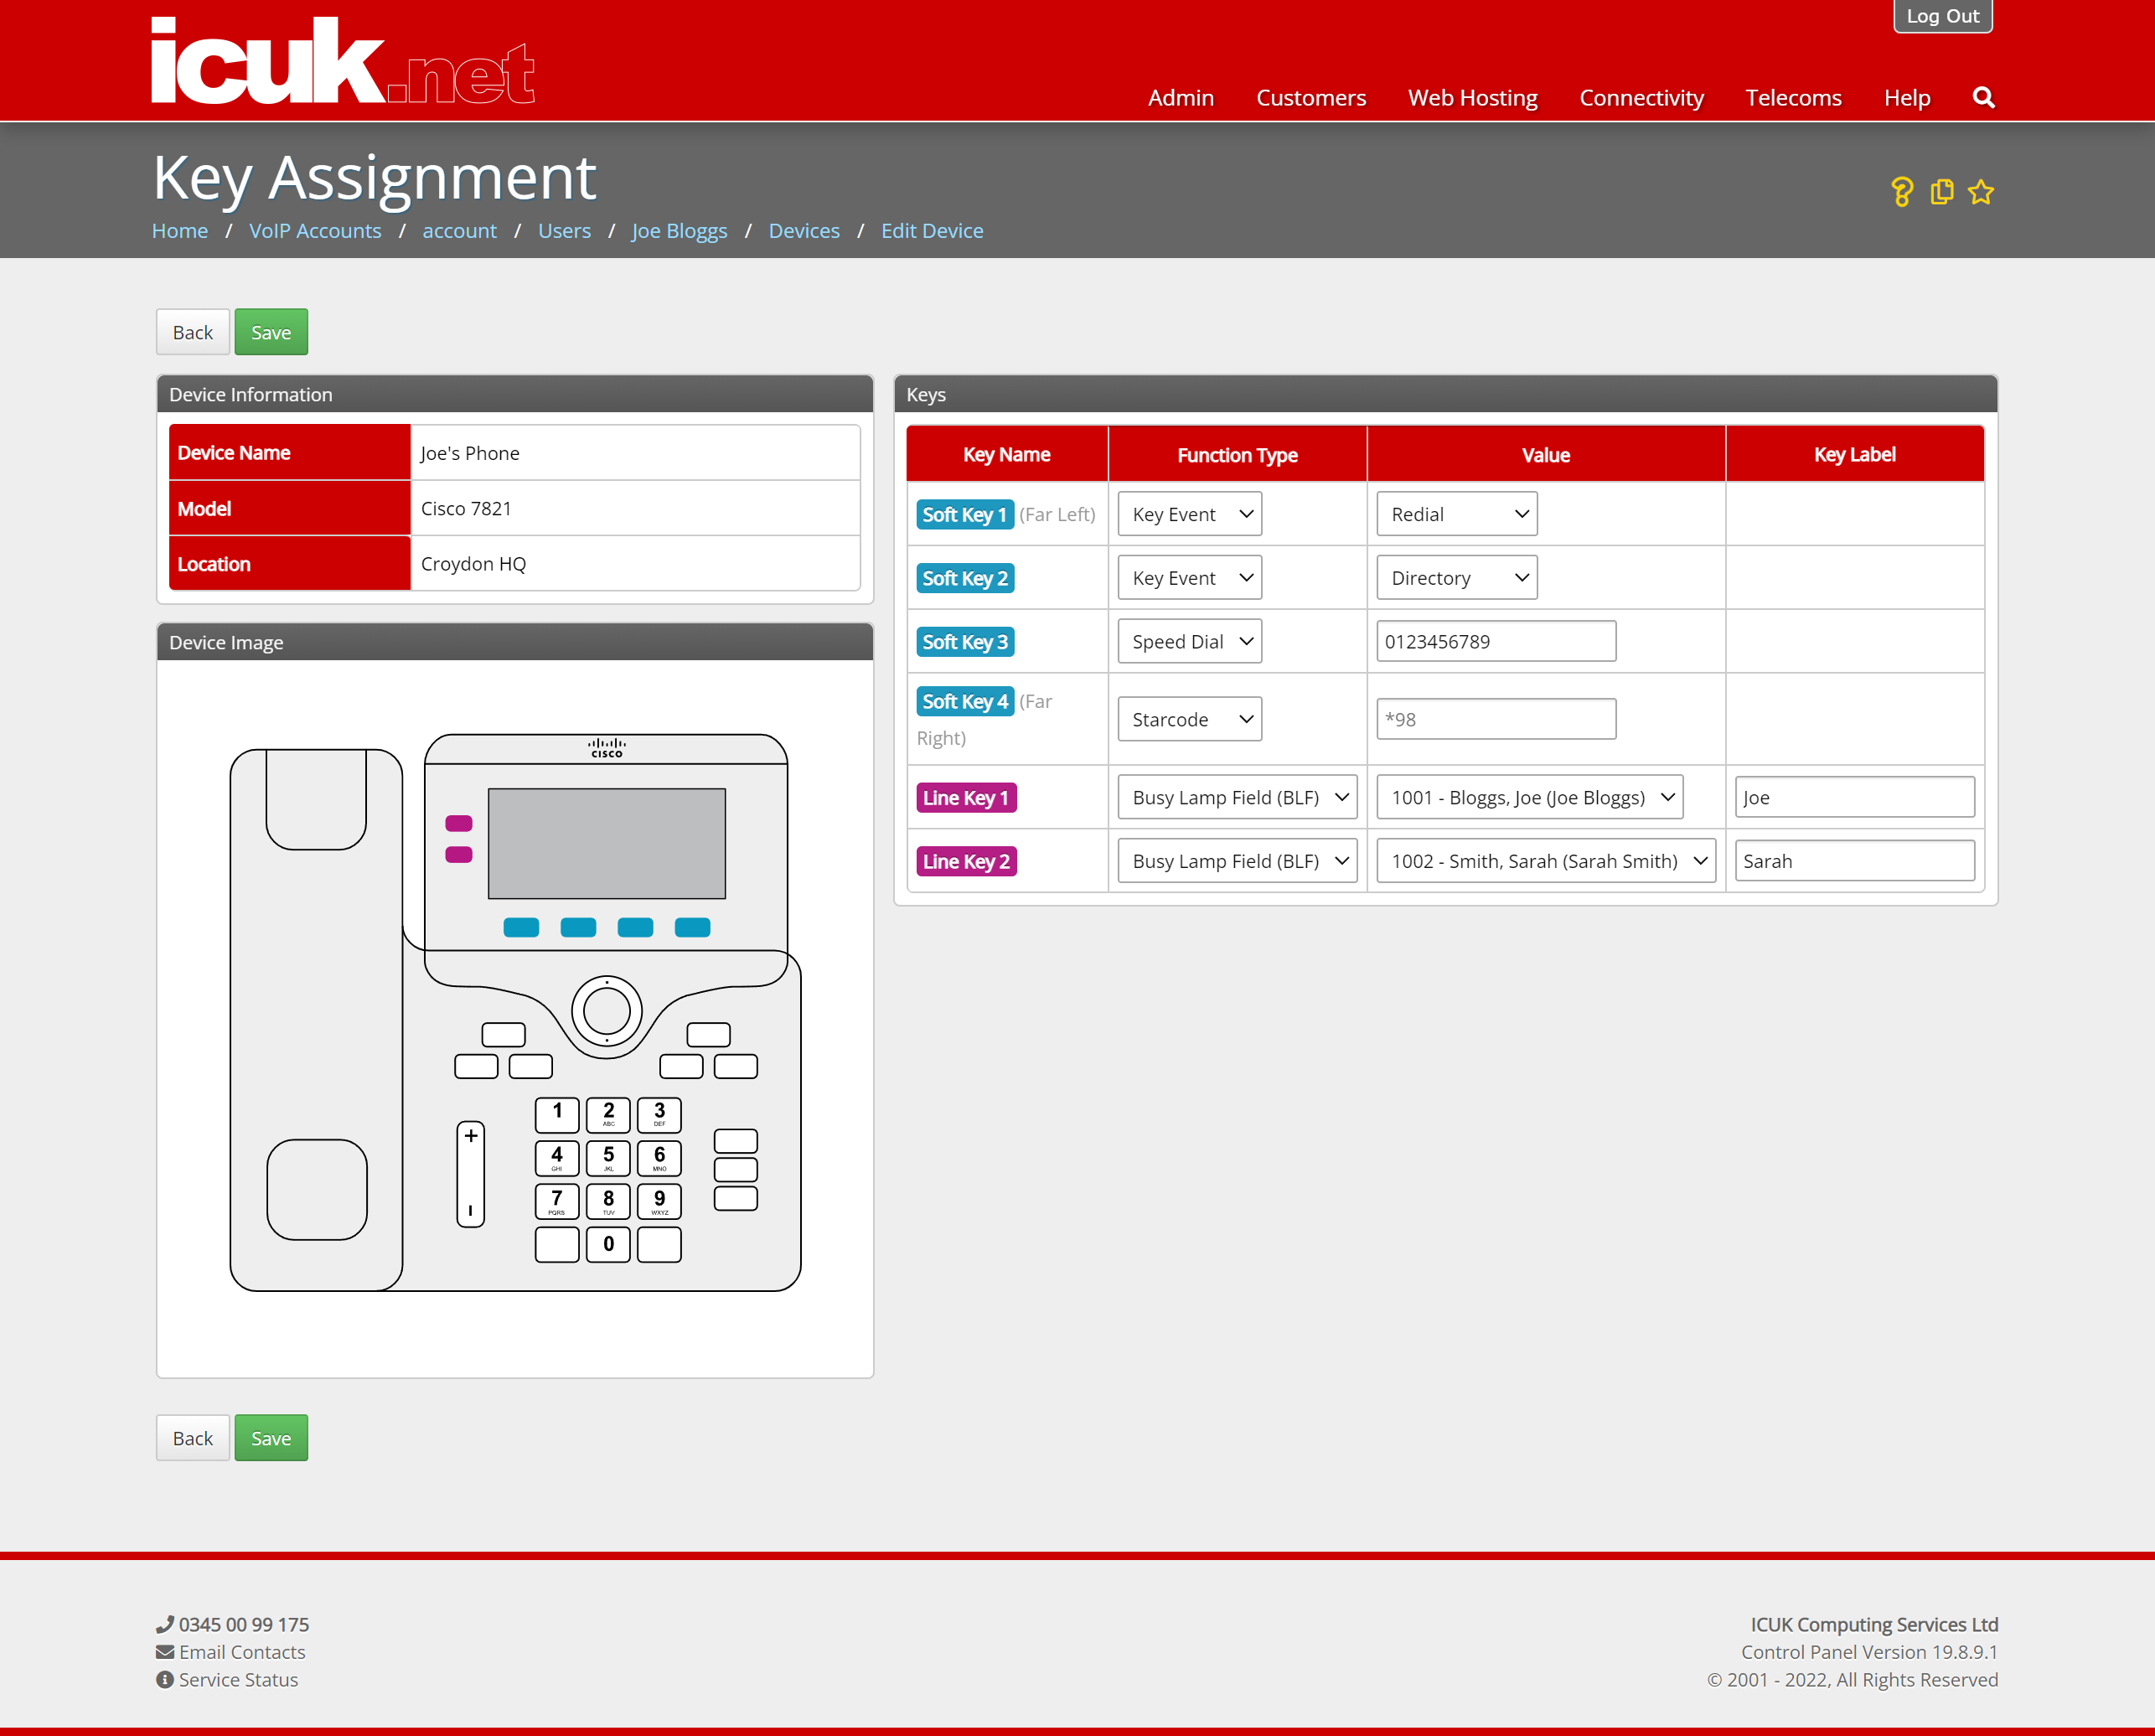The width and height of the screenshot is (2155, 1736).
Task: Open Line Key 2 Busy Lamp Field dropdown
Action: click(1237, 861)
